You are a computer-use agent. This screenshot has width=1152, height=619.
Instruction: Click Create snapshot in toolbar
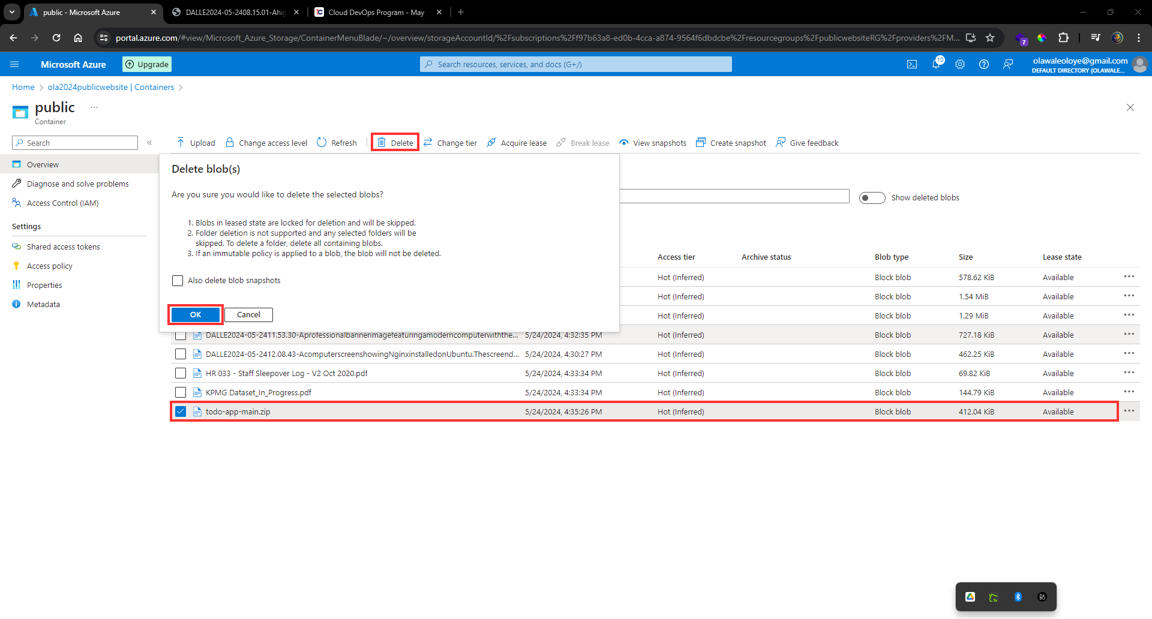[x=731, y=143]
